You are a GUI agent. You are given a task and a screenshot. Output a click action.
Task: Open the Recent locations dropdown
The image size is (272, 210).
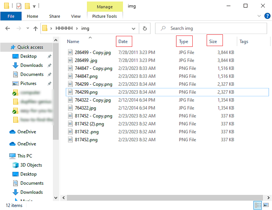click(x=28, y=28)
